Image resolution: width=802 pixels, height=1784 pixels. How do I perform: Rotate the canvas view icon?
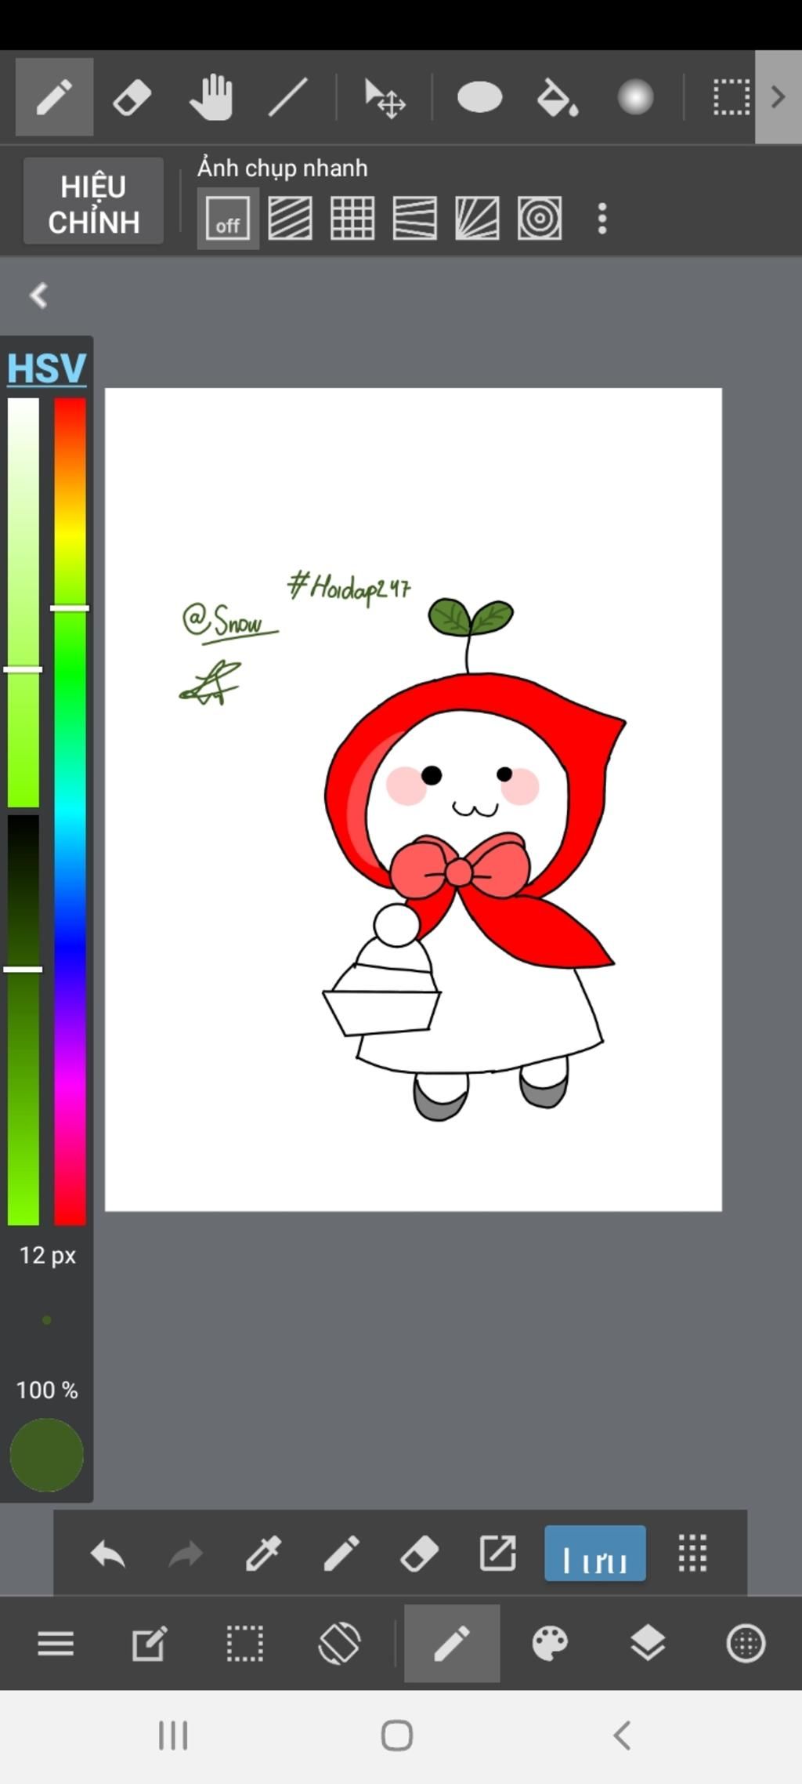340,1643
